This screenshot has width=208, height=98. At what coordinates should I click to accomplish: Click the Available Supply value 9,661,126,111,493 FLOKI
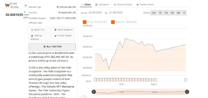(63, 18)
